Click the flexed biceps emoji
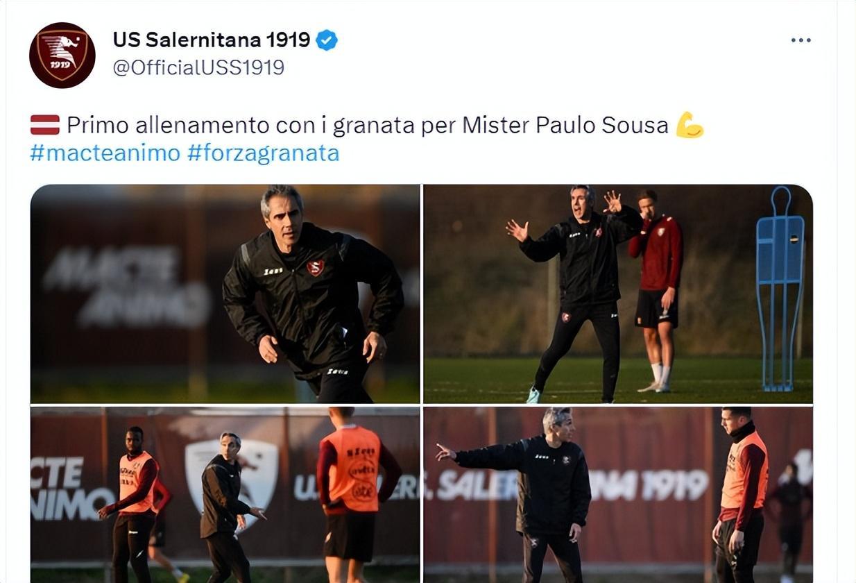Image resolution: width=856 pixels, height=583 pixels. point(690,125)
